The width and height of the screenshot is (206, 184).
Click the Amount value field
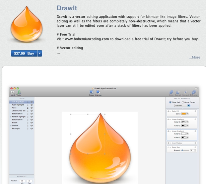click(x=192, y=150)
